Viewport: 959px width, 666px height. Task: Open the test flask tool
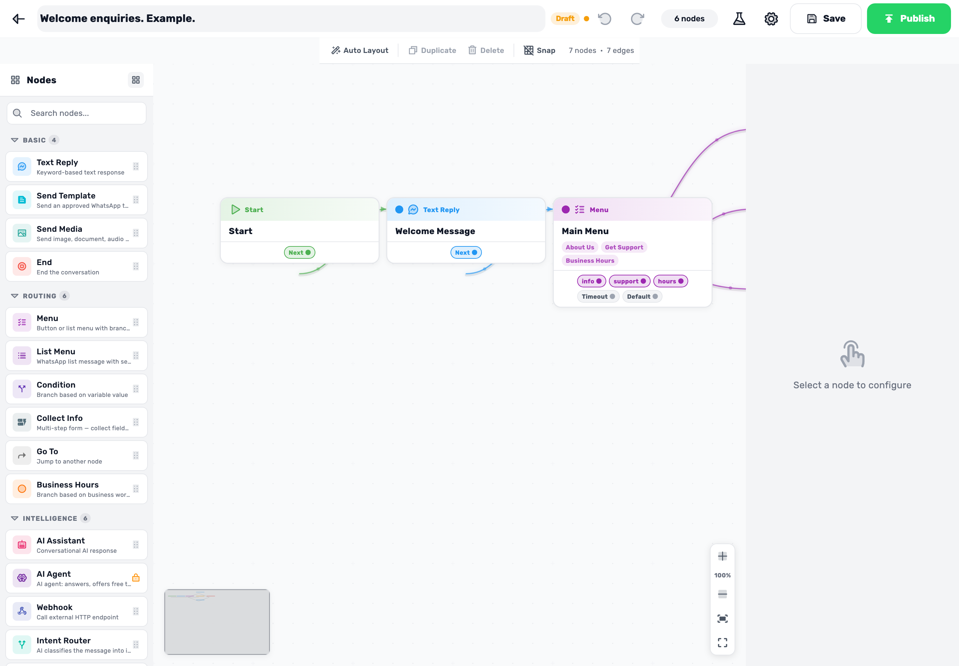click(x=739, y=19)
